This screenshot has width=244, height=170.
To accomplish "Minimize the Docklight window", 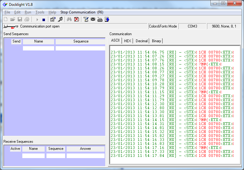I will 215,3.
